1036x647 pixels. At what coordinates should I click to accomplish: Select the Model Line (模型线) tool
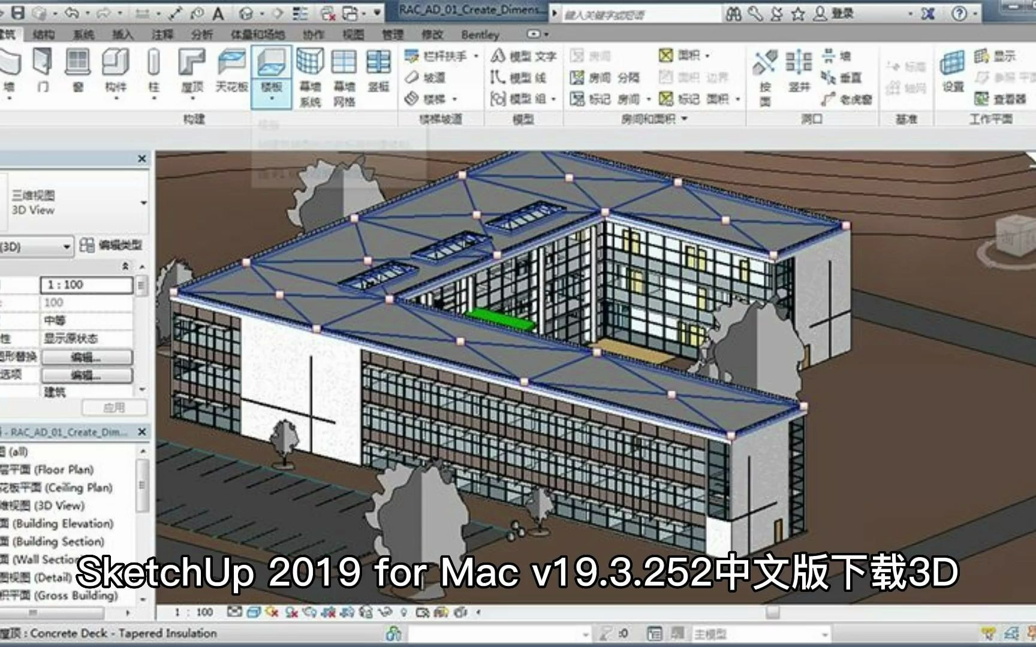pyautogui.click(x=518, y=77)
